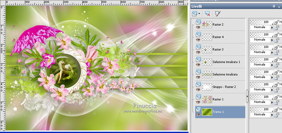
Task: Select the Raster 1 layer thumbnail
Action: click(207, 99)
